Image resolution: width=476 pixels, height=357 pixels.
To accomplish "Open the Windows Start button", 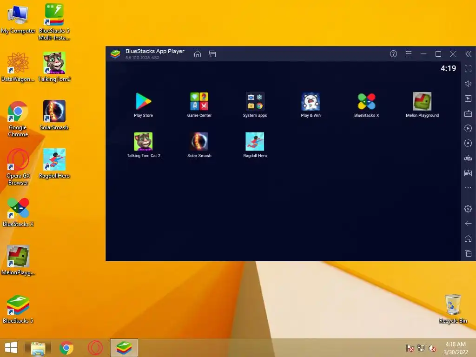I will [11, 348].
